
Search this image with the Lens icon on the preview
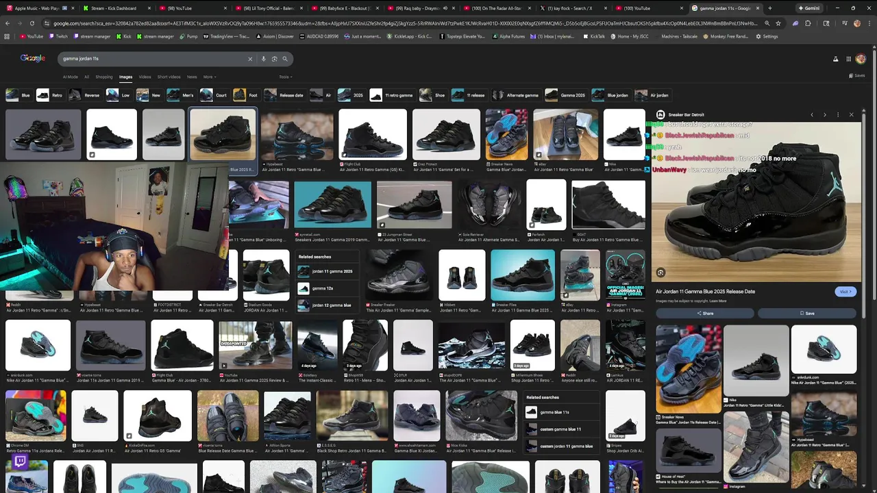pos(660,273)
